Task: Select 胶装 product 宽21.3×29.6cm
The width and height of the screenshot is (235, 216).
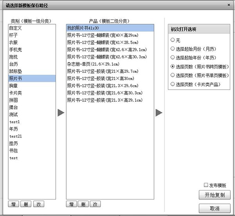Action: pos(110,86)
